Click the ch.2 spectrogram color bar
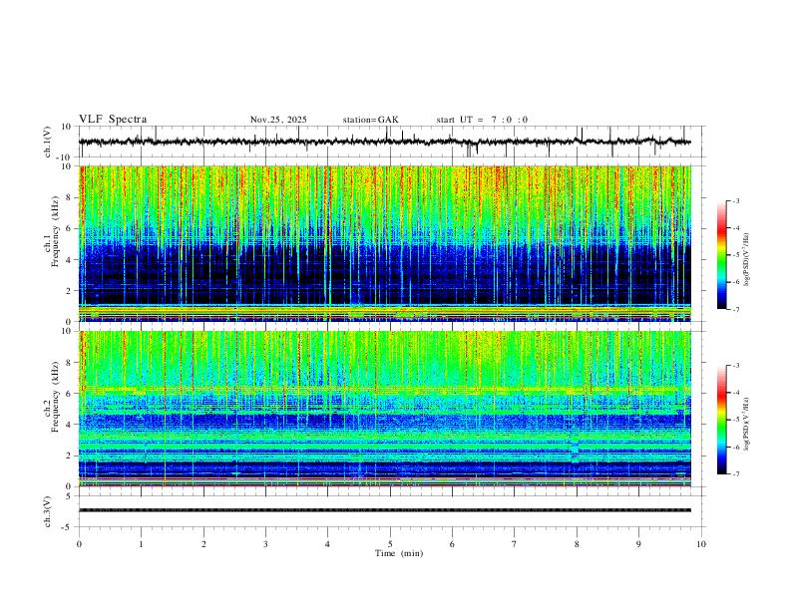The height and width of the screenshot is (610, 790). click(722, 420)
